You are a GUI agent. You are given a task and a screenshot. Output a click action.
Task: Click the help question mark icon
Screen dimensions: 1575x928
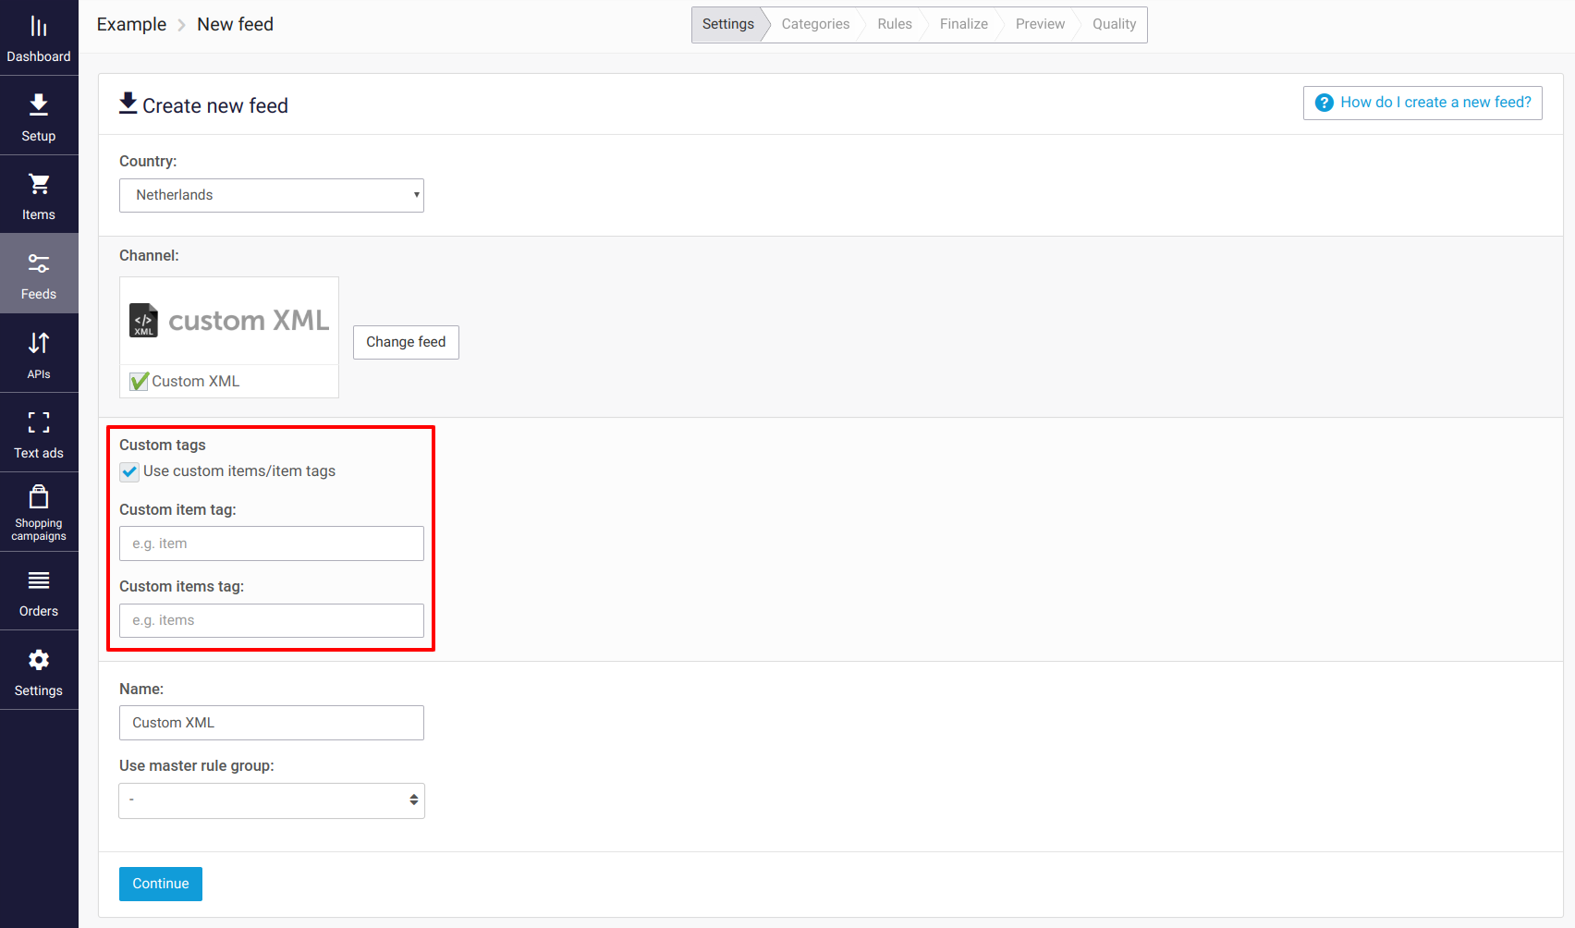pyautogui.click(x=1325, y=103)
